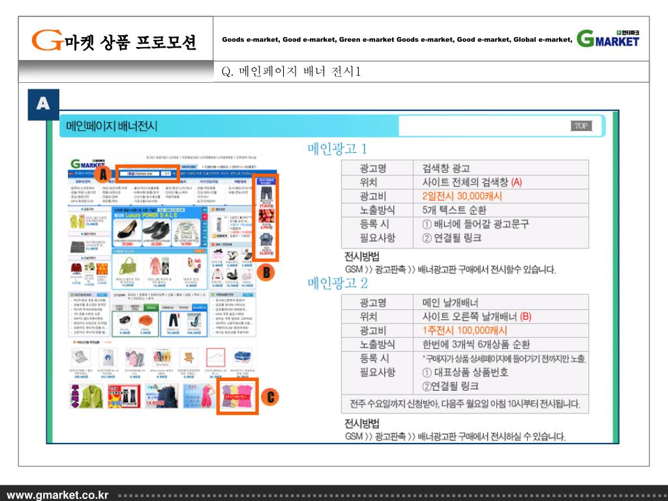Click the '2일전시 30,000캐시' price text
The image size is (668, 501).
(x=463, y=196)
